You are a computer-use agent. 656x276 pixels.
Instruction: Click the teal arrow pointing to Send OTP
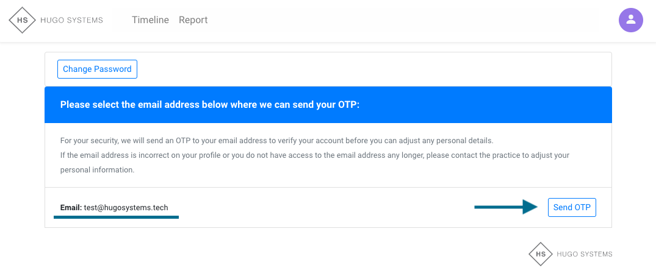[x=505, y=208]
